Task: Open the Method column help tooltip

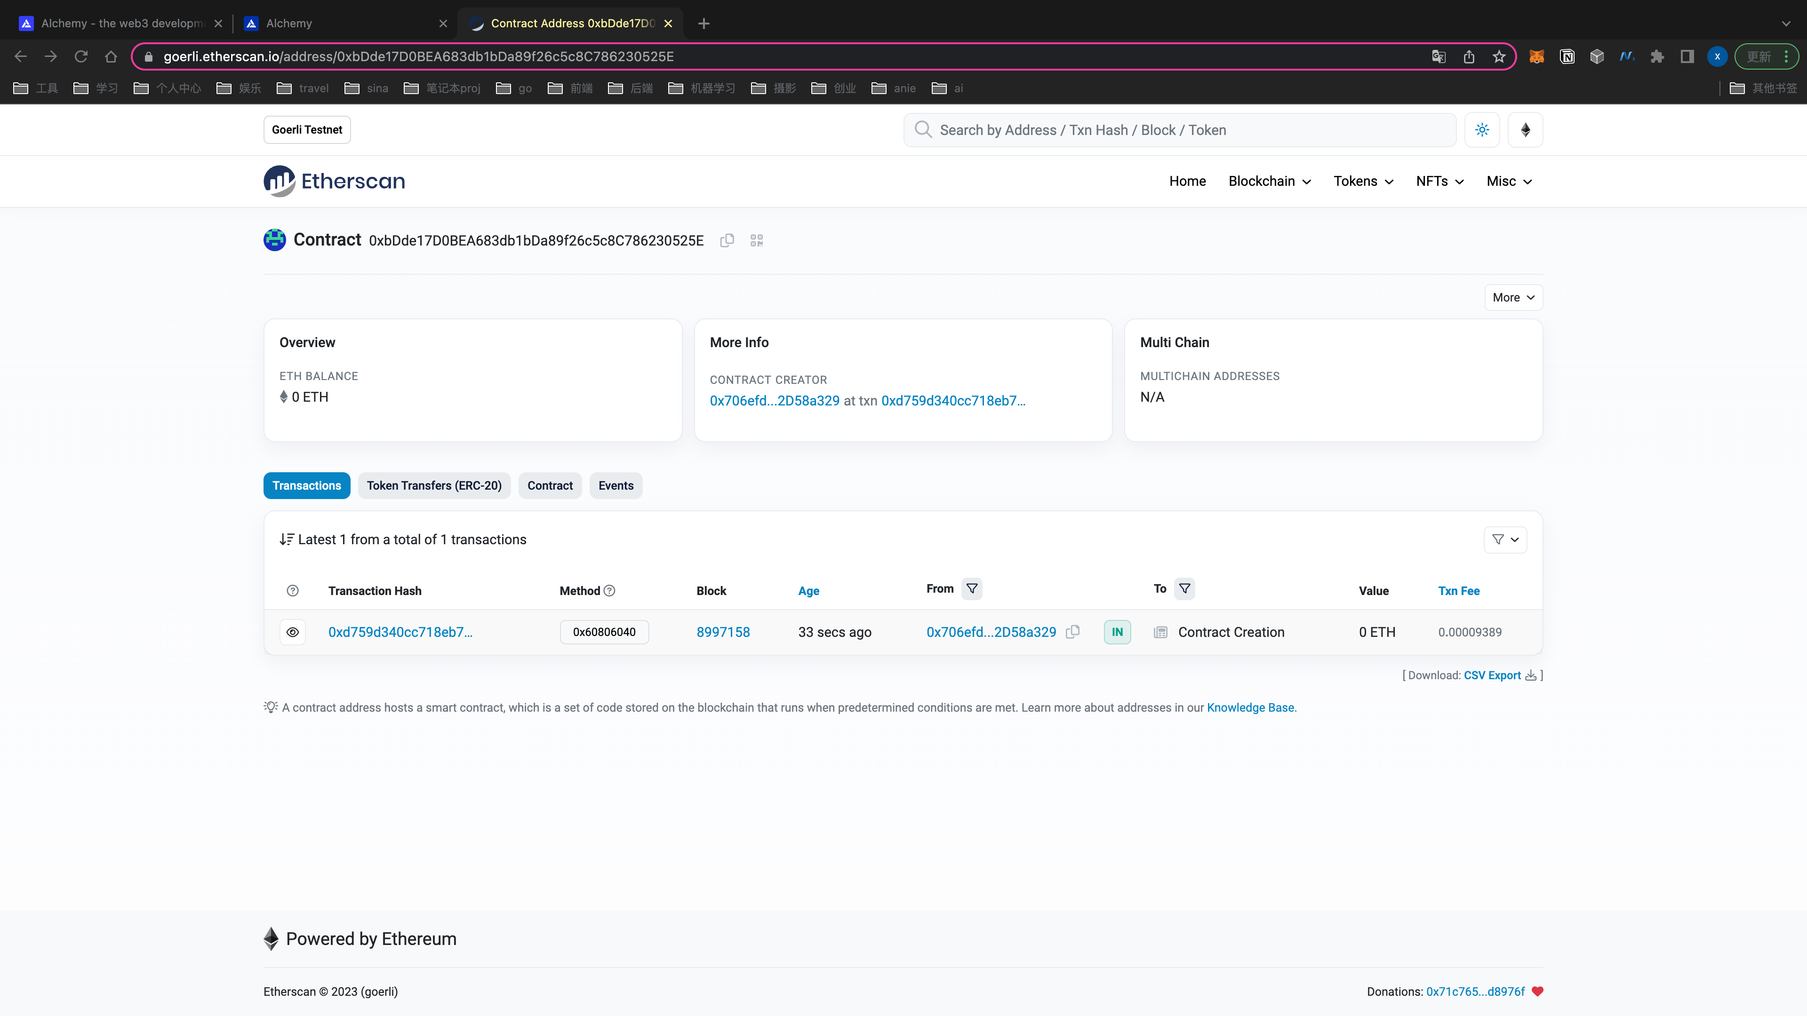Action: tap(609, 590)
